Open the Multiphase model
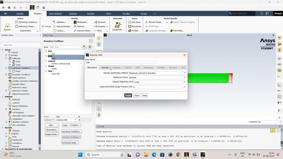Image resolution: width=283 pixels, height=159 pixels. coord(80,22)
